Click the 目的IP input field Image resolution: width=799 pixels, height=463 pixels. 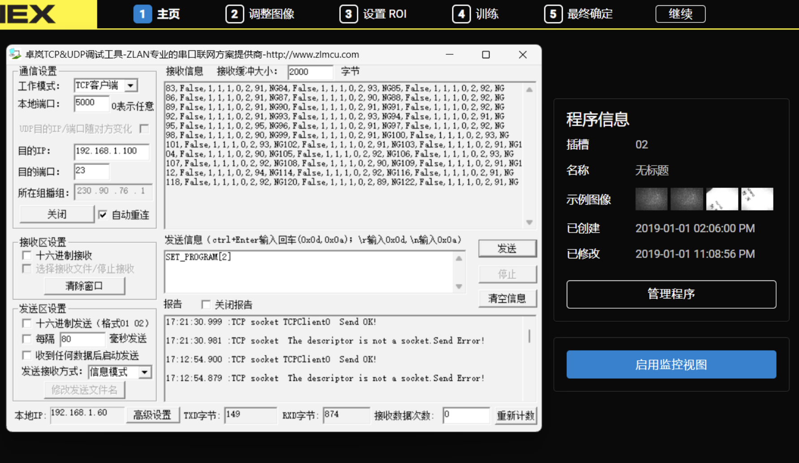click(x=111, y=151)
